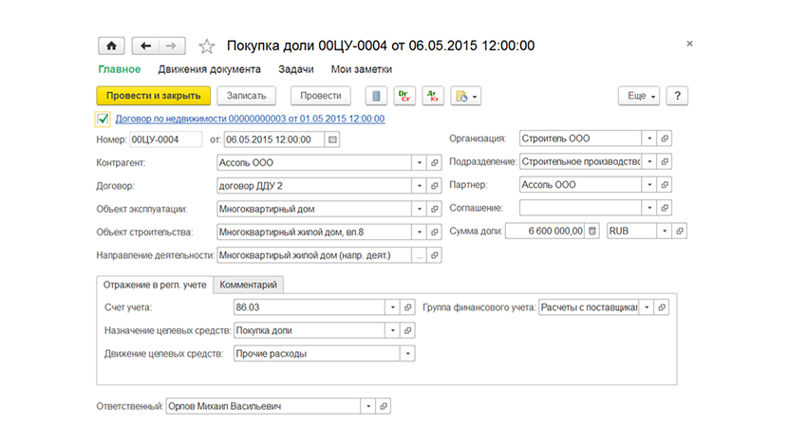Screen dimensions: 788x445
Task: Open the Движения документа section
Action: coord(209,69)
